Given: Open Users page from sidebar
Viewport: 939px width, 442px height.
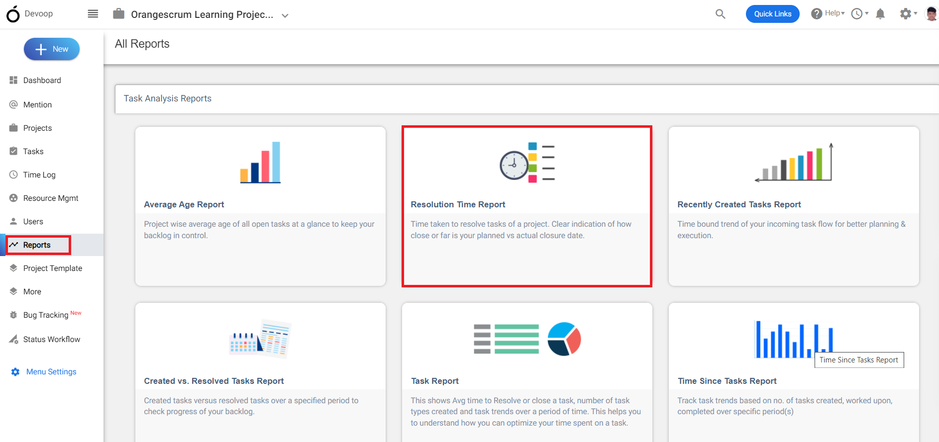Looking at the screenshot, I should (33, 222).
